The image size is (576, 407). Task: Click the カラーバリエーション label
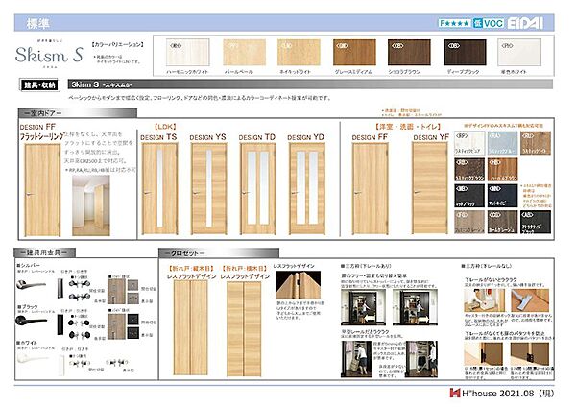[117, 44]
